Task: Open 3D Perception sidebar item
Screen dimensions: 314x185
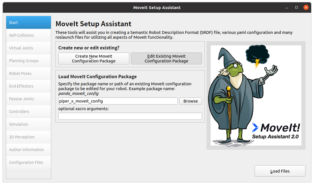Action: point(29,137)
